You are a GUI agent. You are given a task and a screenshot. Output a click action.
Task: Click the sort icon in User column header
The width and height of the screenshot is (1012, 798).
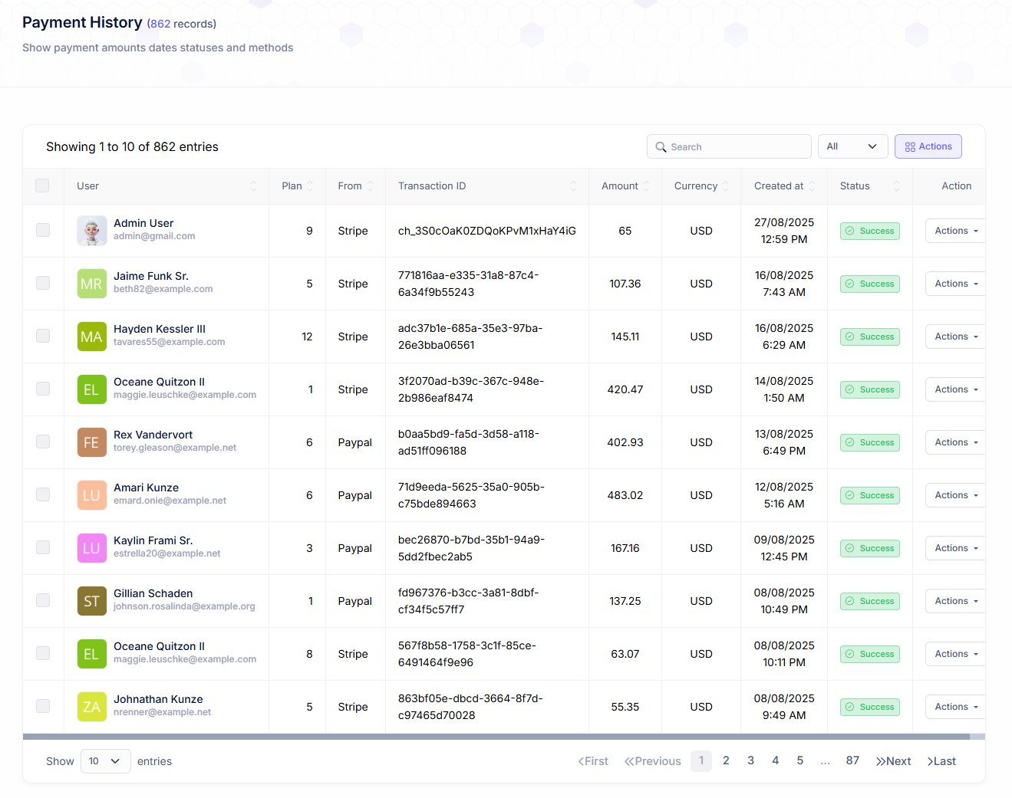click(254, 186)
